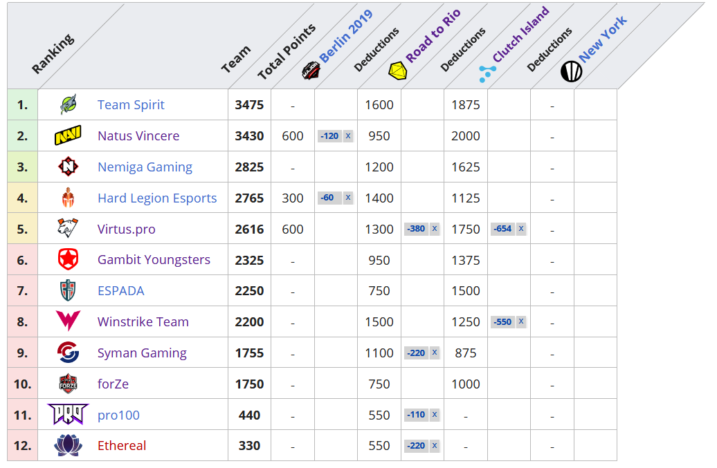Screen dimensions: 717x468
Task: Click the -120 deduction value for Natus Vincere
Action: 329,135
